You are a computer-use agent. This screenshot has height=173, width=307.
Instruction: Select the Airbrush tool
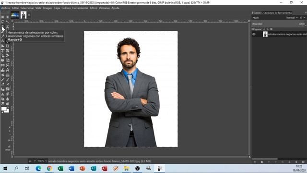[x=8, y=85]
